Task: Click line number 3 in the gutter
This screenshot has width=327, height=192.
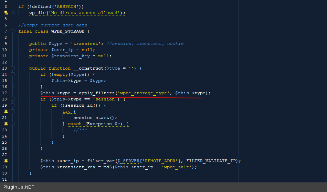Action: pos(6,7)
